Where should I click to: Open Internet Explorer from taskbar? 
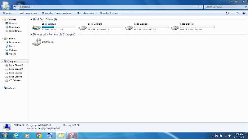(x=16, y=135)
